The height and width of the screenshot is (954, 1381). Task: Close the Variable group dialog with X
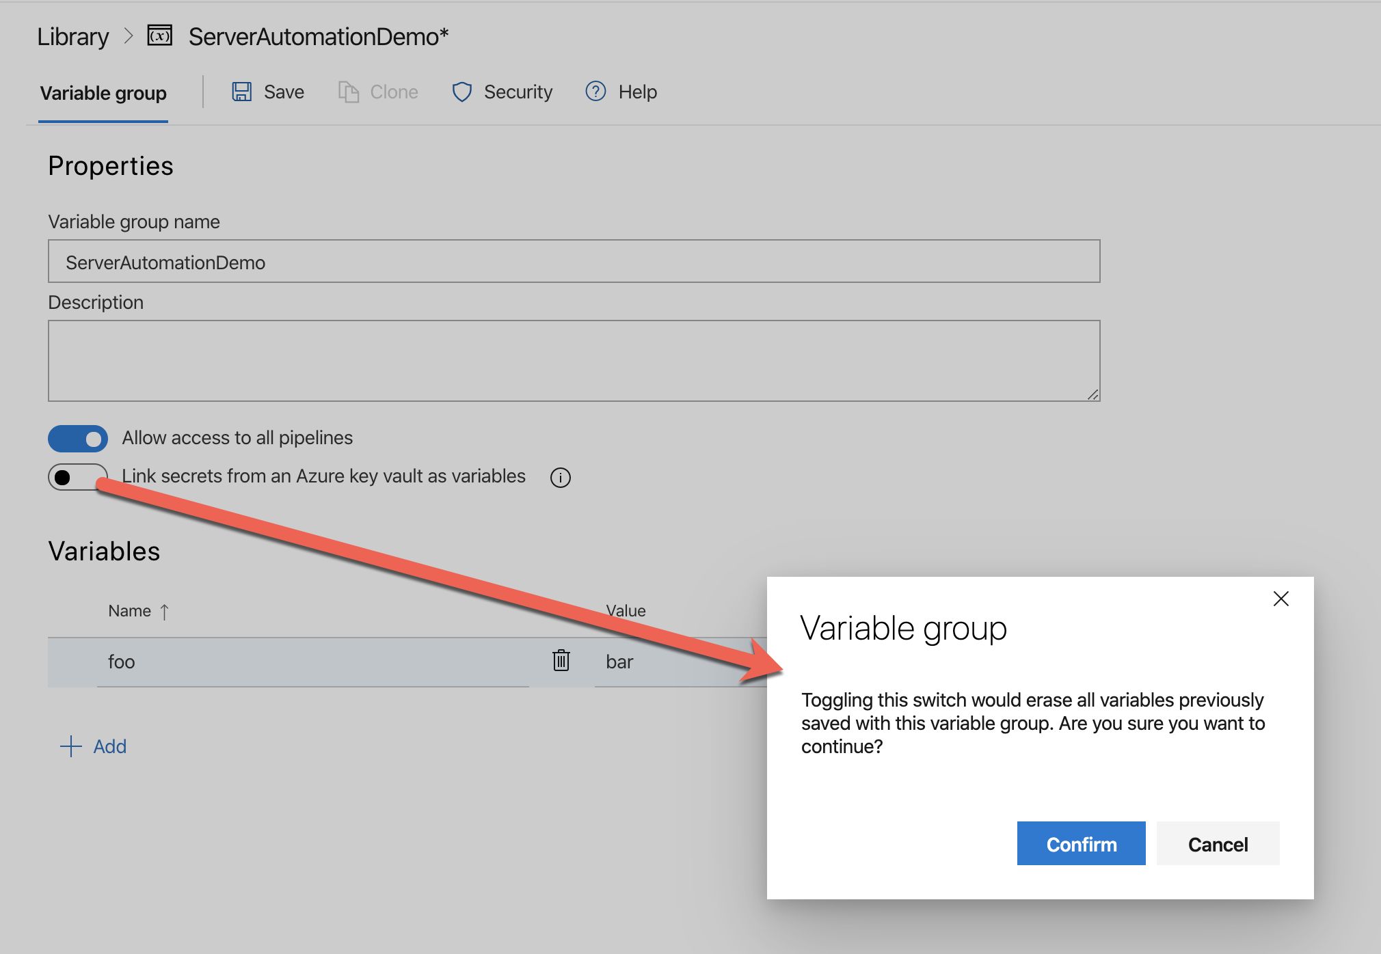tap(1281, 599)
